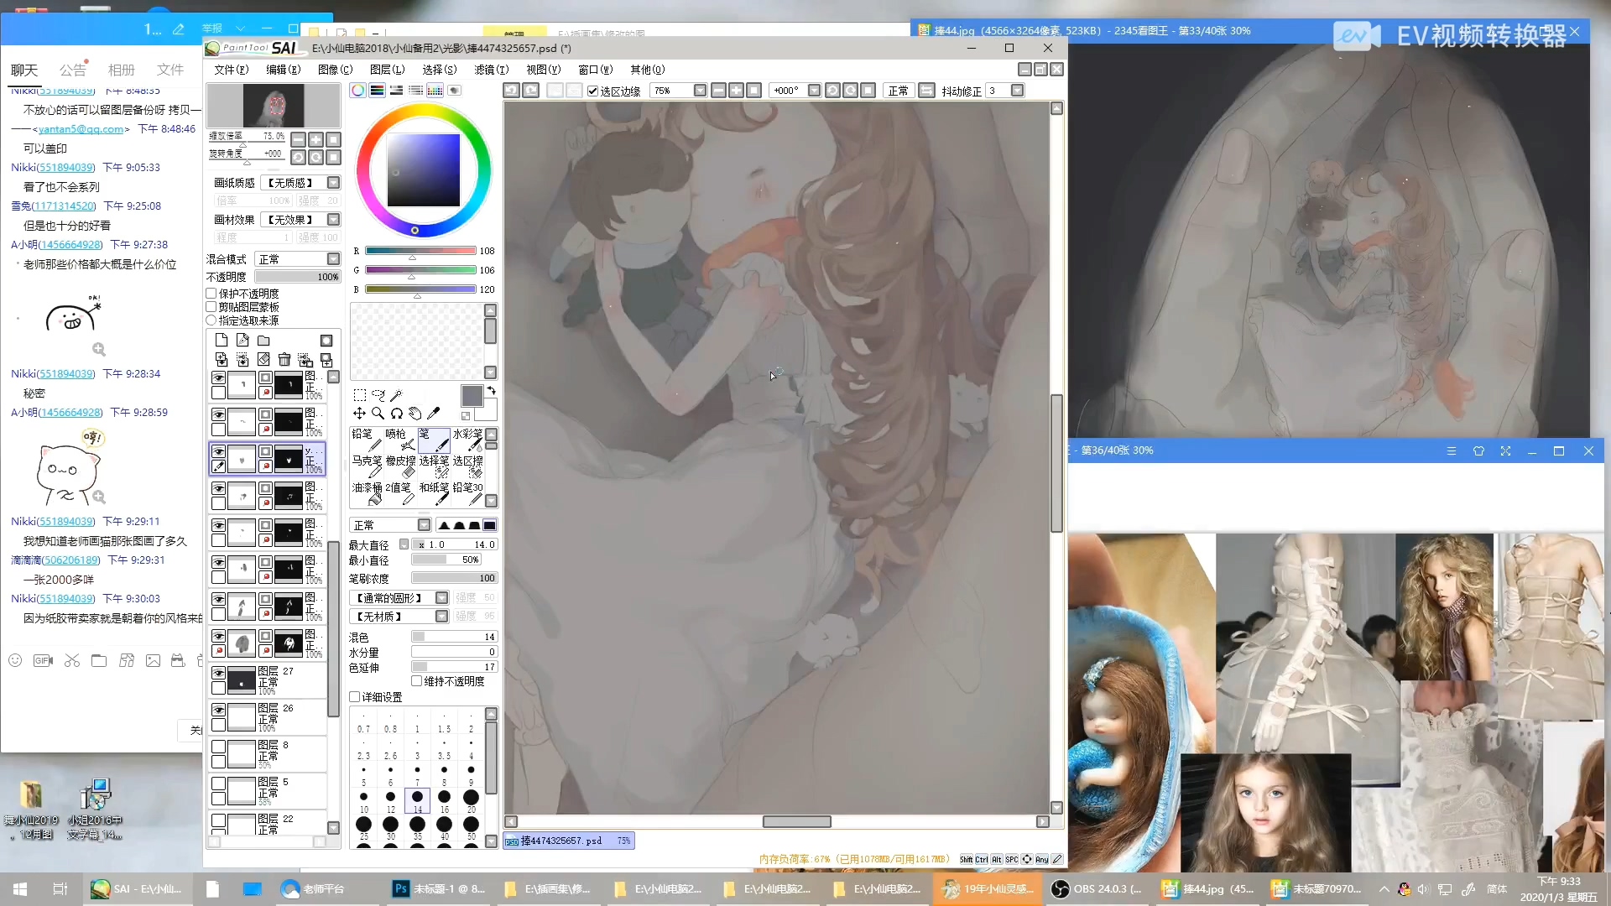Open the 75% zoom level dropdown
The height and width of the screenshot is (906, 1611).
(x=700, y=91)
